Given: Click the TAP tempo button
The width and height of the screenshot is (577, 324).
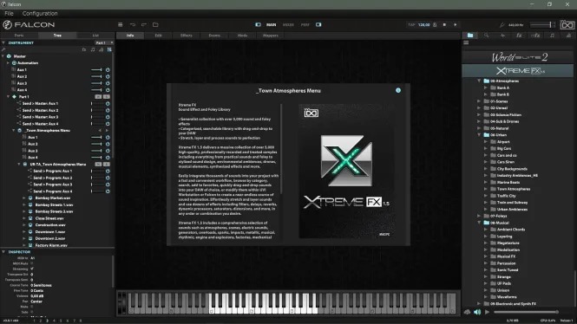Looking at the screenshot, I should click(411, 24).
